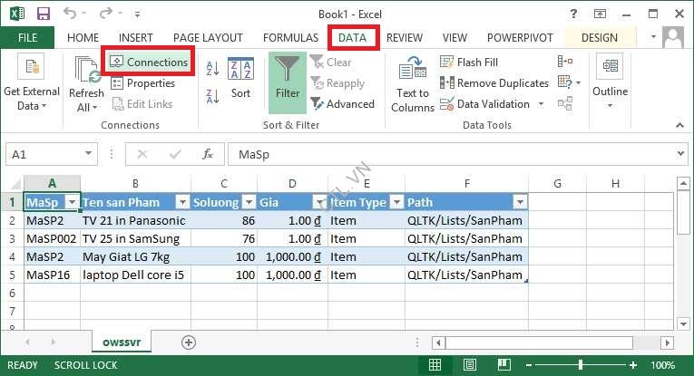Switch to the INSERT tab
The height and width of the screenshot is (376, 694).
click(135, 37)
